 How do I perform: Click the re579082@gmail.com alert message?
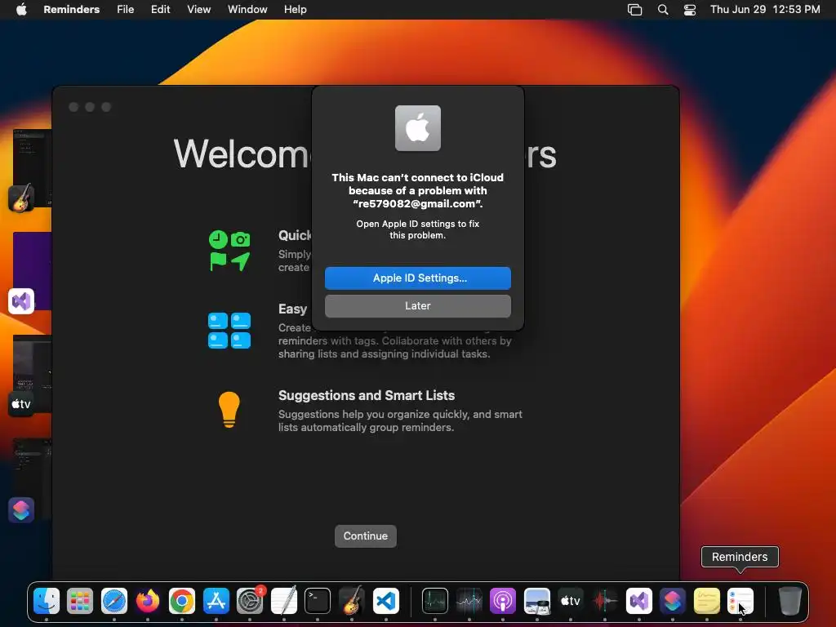coord(417,191)
